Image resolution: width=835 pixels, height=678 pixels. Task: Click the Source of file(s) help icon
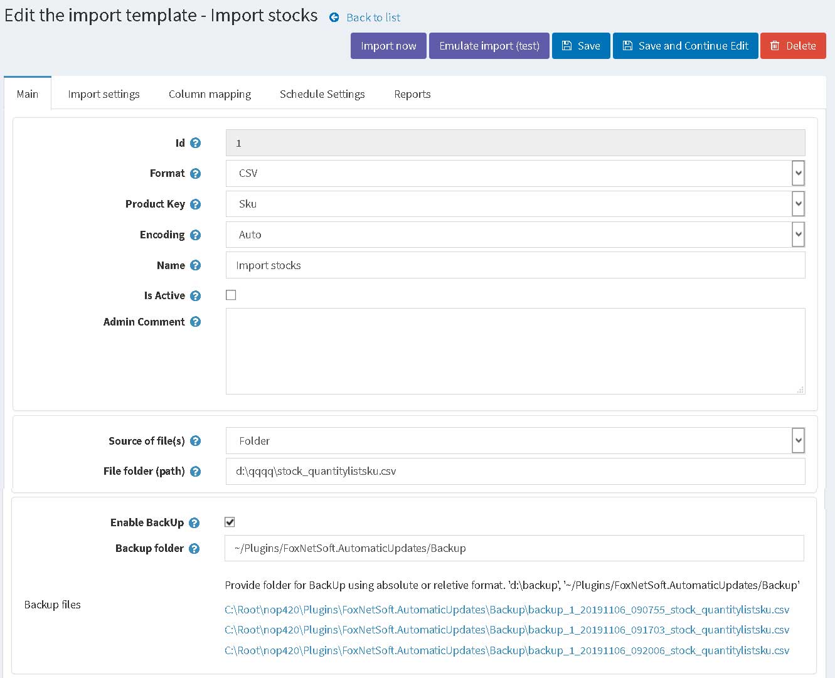click(x=195, y=442)
